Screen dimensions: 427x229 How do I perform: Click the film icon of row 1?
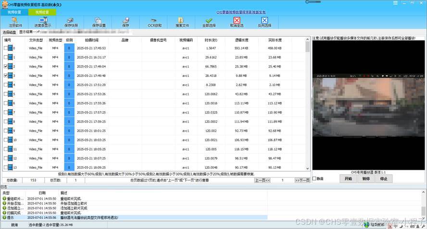click(x=11, y=57)
